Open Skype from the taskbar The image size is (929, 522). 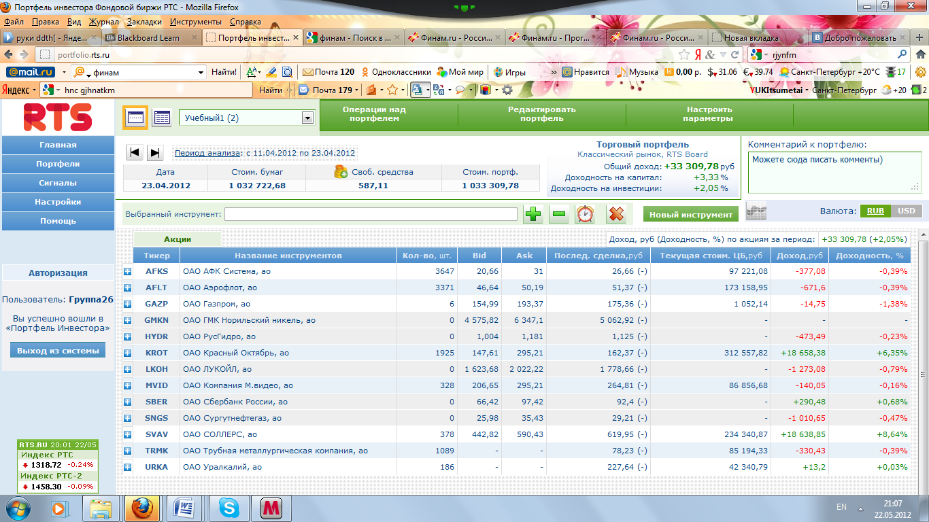click(x=229, y=507)
